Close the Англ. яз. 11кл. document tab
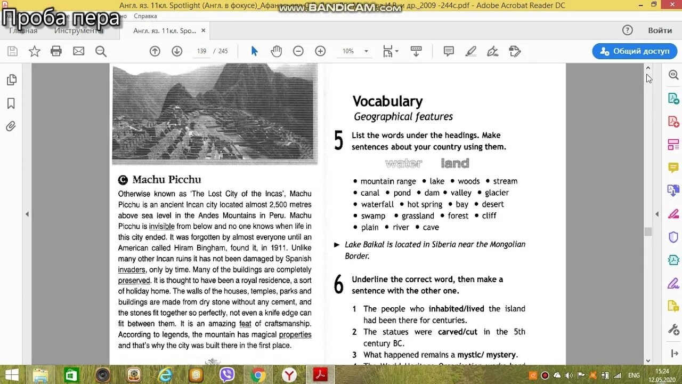The height and width of the screenshot is (384, 682). pyautogui.click(x=202, y=30)
